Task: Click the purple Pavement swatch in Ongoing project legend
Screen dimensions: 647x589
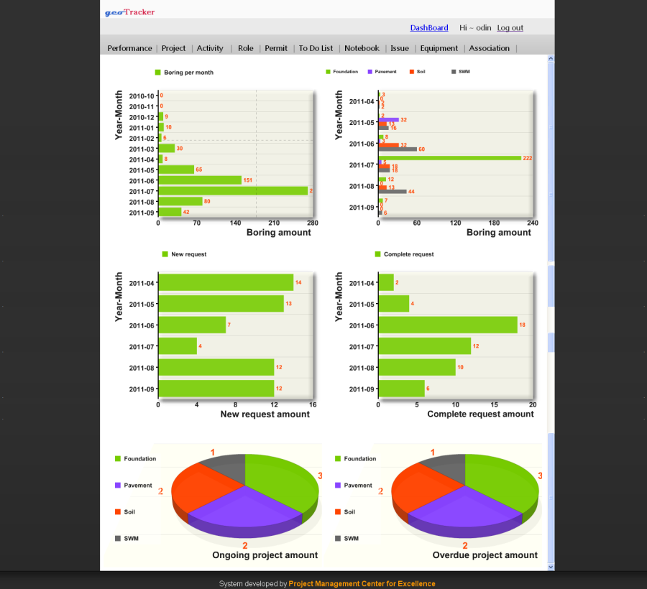Action: click(x=118, y=486)
